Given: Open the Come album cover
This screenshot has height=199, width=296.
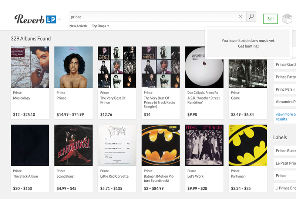Looking at the screenshot, I should (248, 74).
